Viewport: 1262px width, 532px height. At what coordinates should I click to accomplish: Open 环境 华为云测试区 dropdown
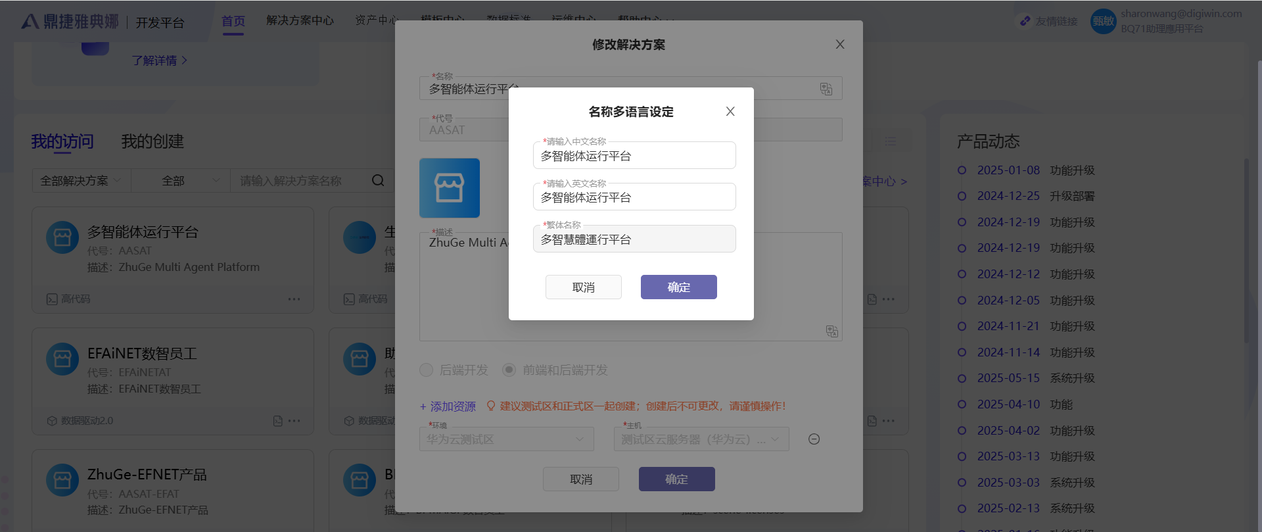[x=507, y=439]
